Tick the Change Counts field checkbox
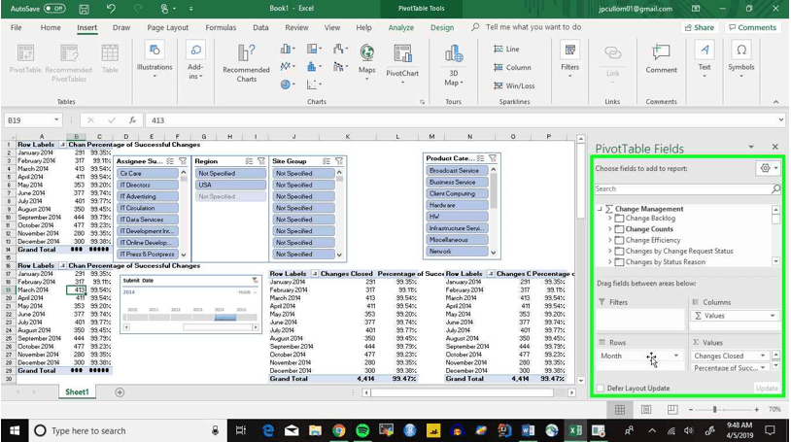Screen dimensions: 791x442 619,229
